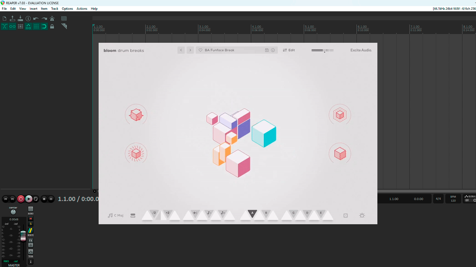
Task: Show preset info in Bloom
Action: pos(273,50)
